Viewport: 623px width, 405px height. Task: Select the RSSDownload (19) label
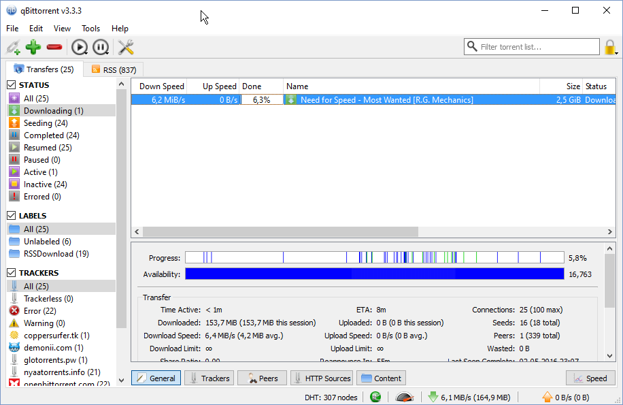click(x=61, y=254)
